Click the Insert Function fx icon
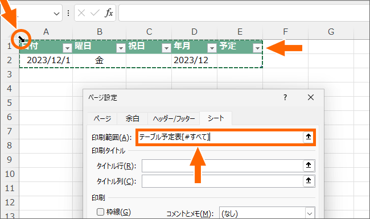This screenshot has height=219, width=370. coord(109,13)
